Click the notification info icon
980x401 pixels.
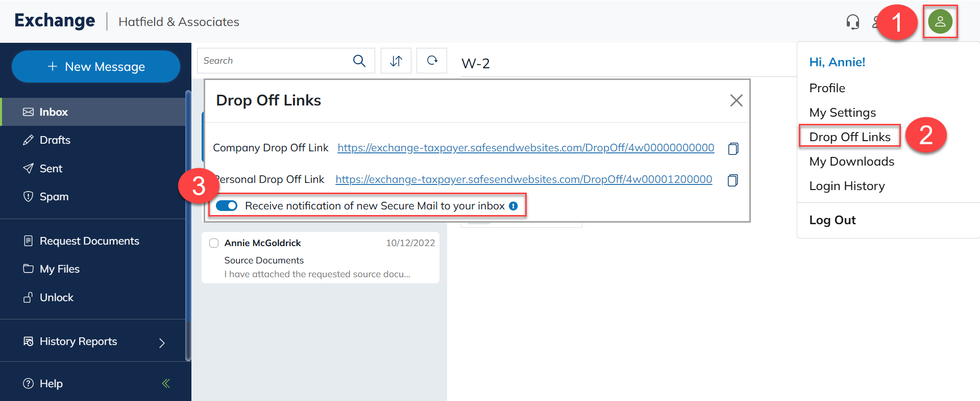click(513, 206)
